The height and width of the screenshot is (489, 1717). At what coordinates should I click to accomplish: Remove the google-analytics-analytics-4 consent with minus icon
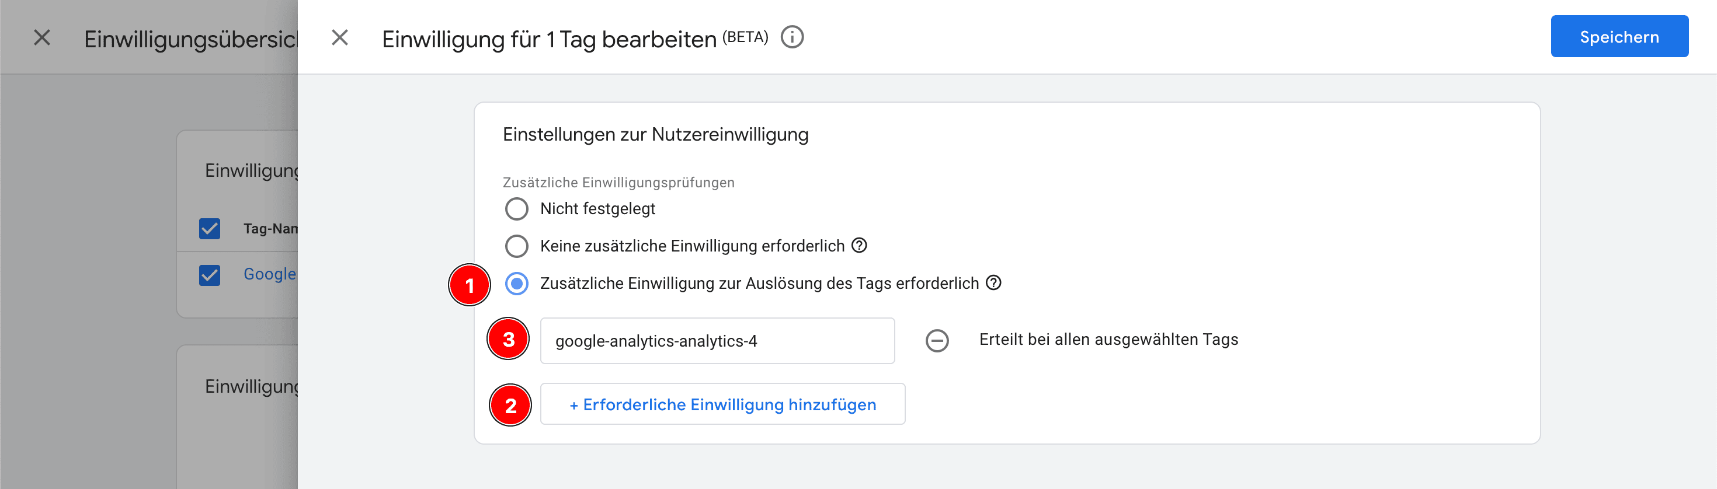tap(937, 341)
